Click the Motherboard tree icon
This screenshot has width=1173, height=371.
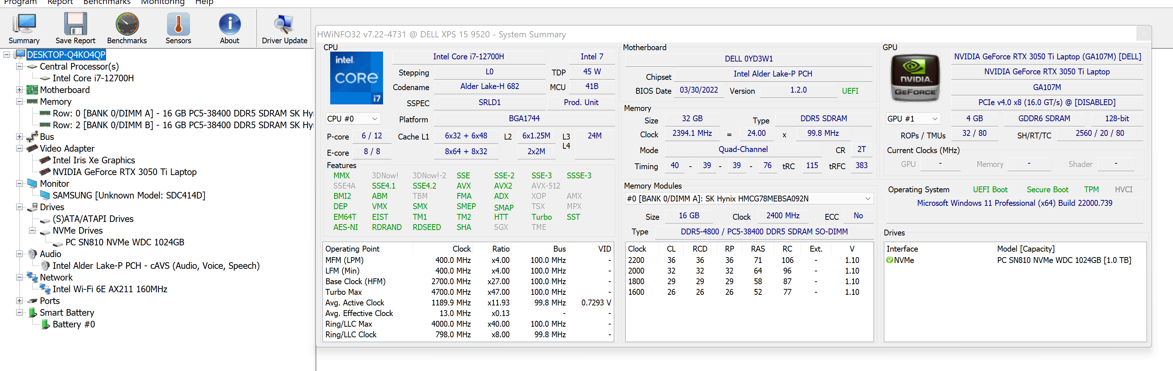pos(32,90)
